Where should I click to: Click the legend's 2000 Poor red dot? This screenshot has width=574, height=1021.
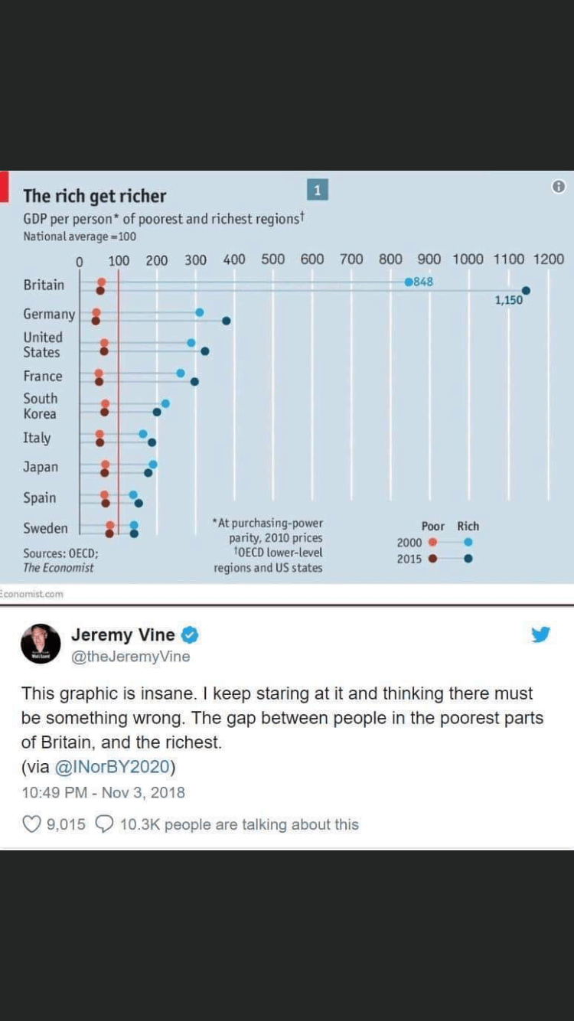[x=433, y=542]
